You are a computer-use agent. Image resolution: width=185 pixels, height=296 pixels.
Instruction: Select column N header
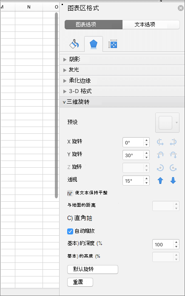pyautogui.click(x=29, y=7)
